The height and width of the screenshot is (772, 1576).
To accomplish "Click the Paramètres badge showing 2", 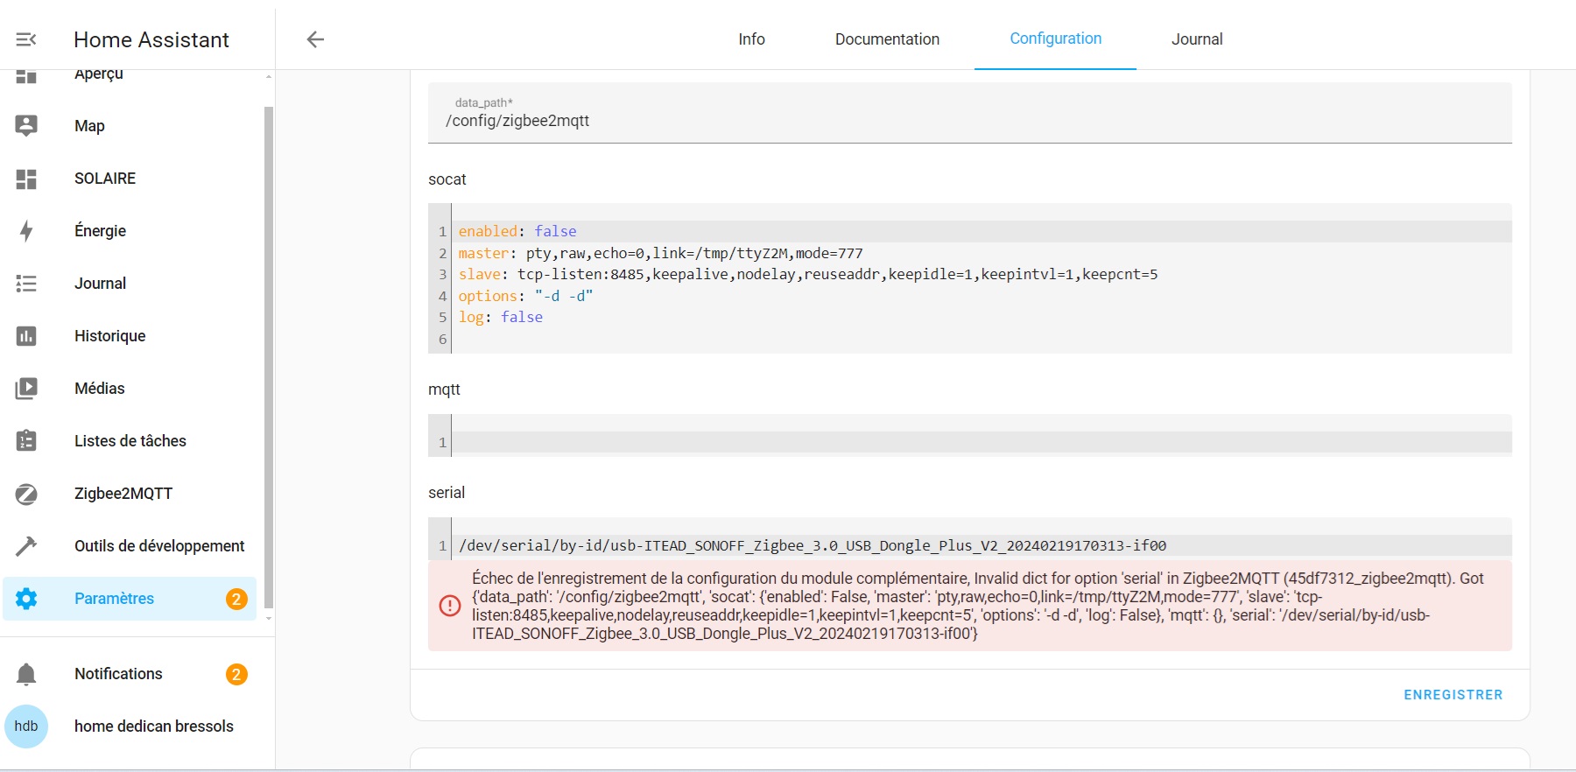I will [236, 599].
